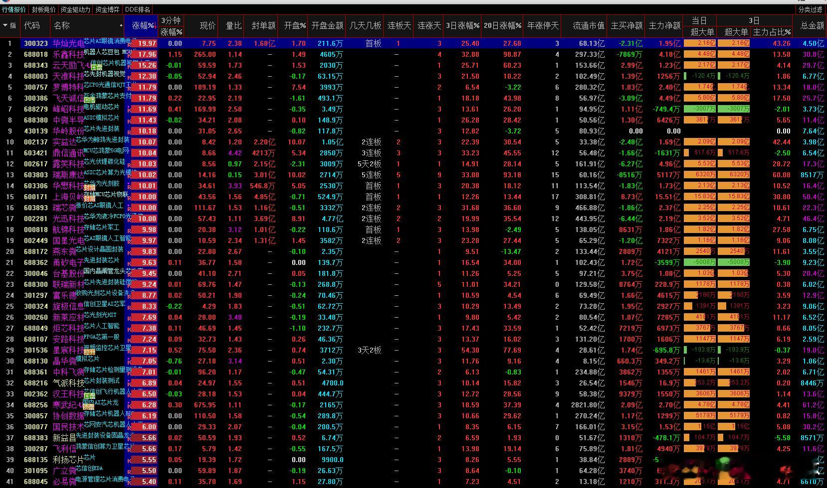827x488 pixels.
Task: Click the 当日 超大单 column header
Action: pyautogui.click(x=702, y=32)
